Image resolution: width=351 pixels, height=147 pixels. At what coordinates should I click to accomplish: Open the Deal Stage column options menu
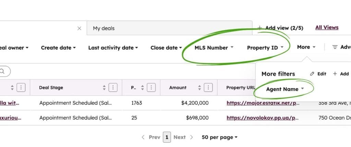tap(113, 88)
